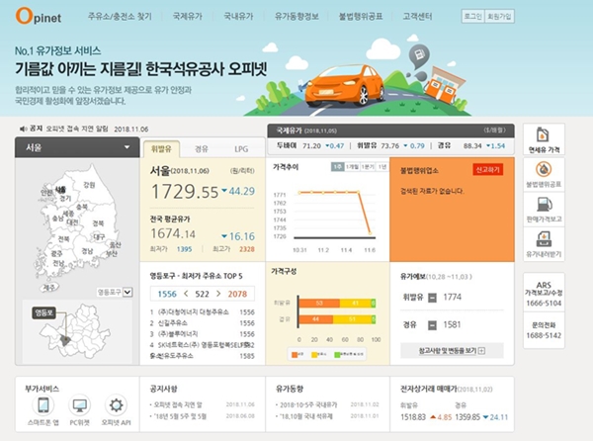The width and height of the screenshot is (593, 441).
Task: Open notice 오피넷 접속 지연 알림 in ticker
Action: (x=77, y=129)
